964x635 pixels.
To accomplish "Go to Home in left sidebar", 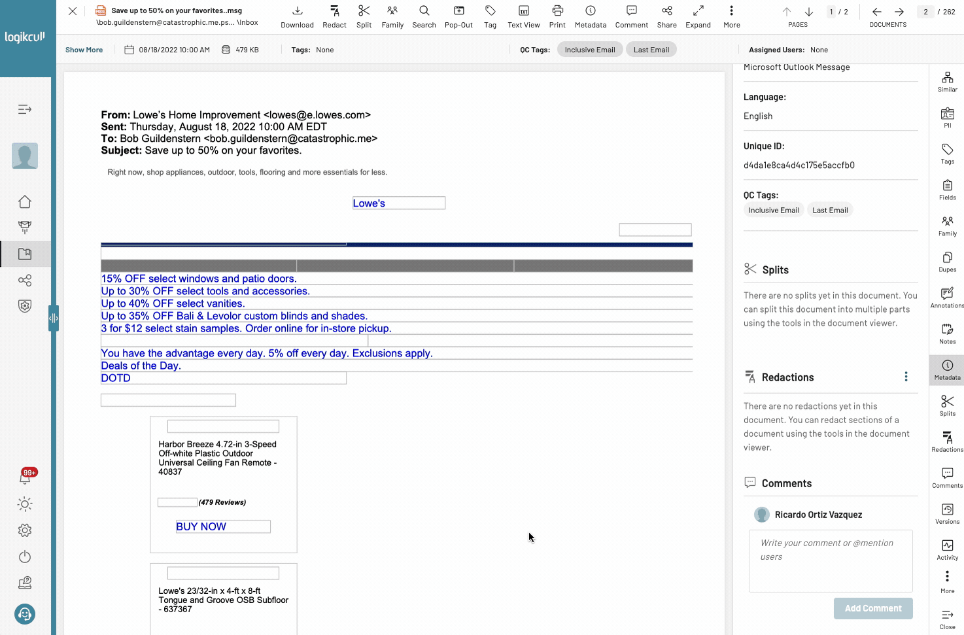I will (x=25, y=201).
